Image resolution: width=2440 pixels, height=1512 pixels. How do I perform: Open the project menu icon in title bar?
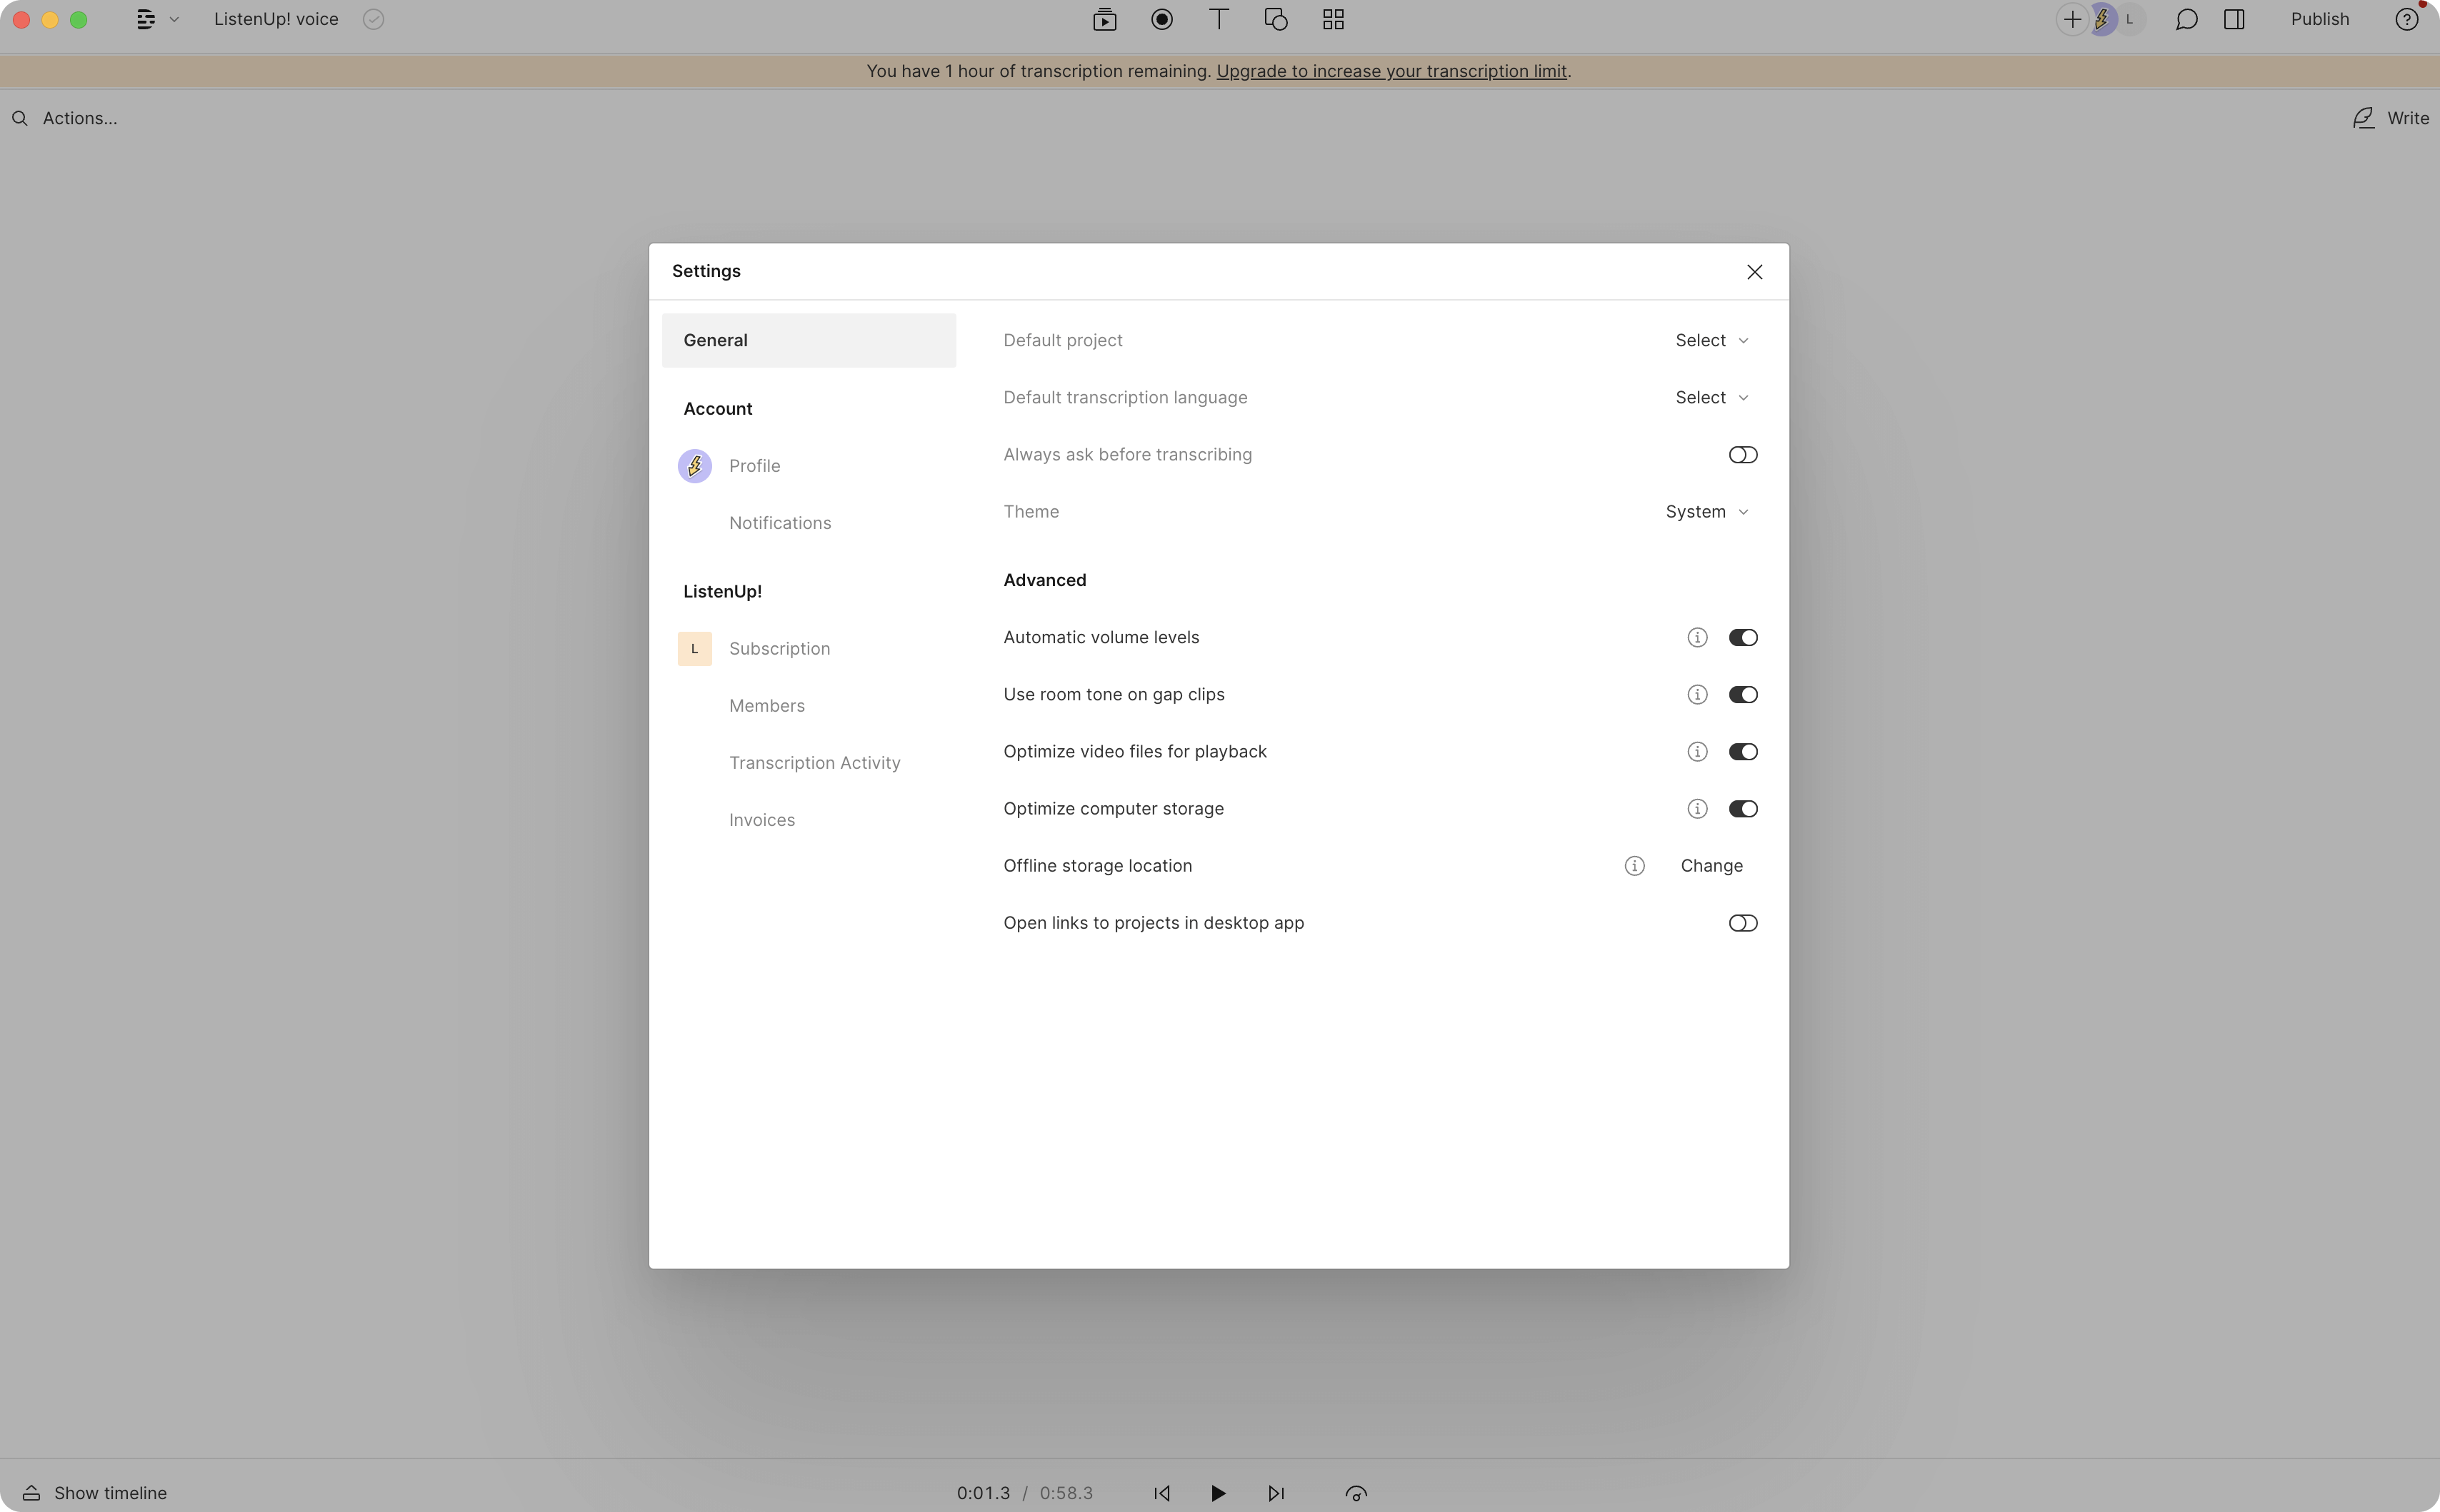click(146, 19)
